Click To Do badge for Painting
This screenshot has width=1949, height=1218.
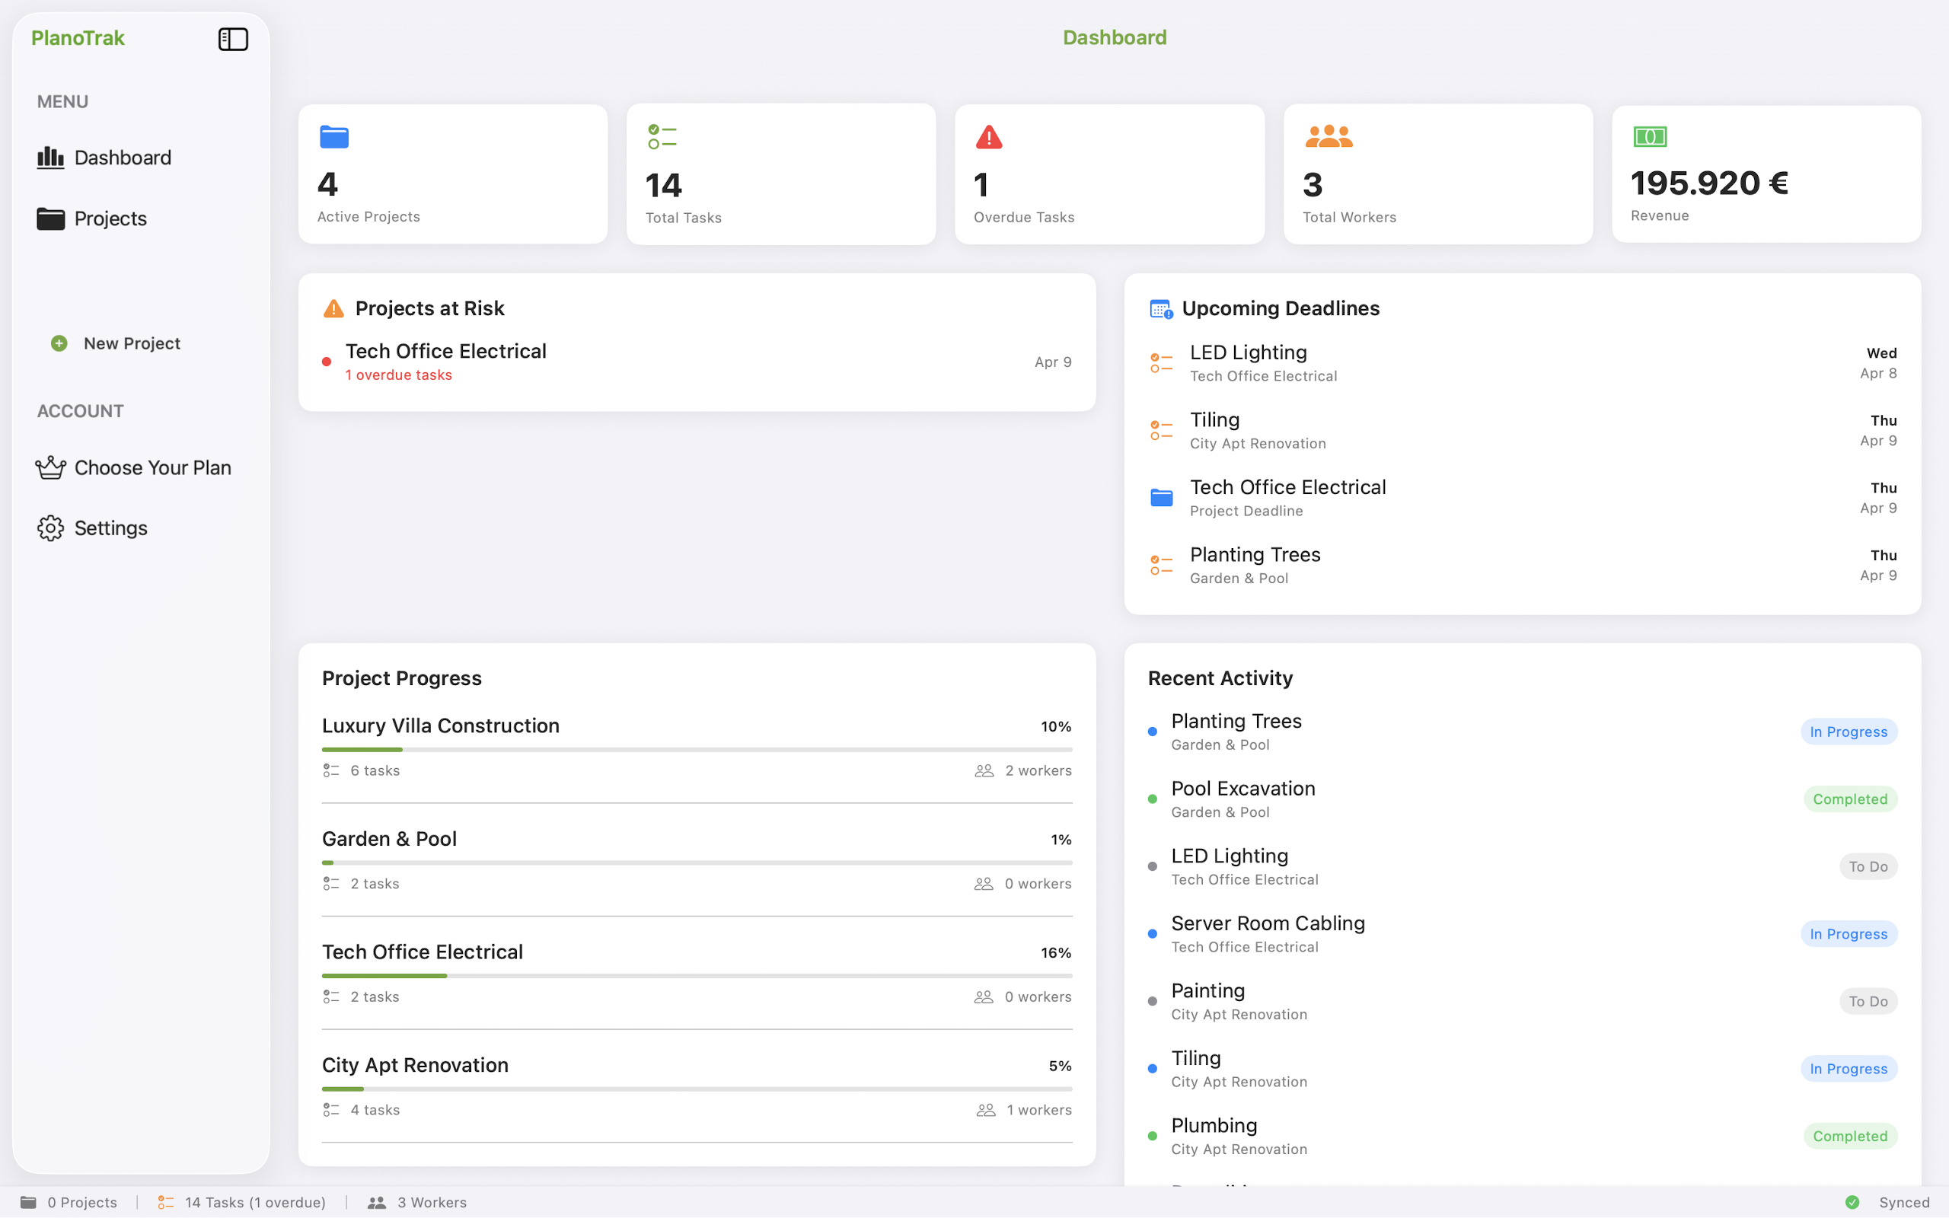1868,1001
